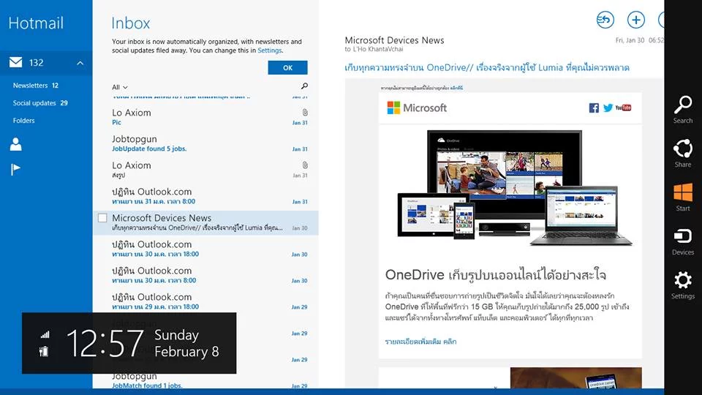Collapse the Hotmail account chevron
Image resolution: width=702 pixels, height=395 pixels.
pos(80,63)
